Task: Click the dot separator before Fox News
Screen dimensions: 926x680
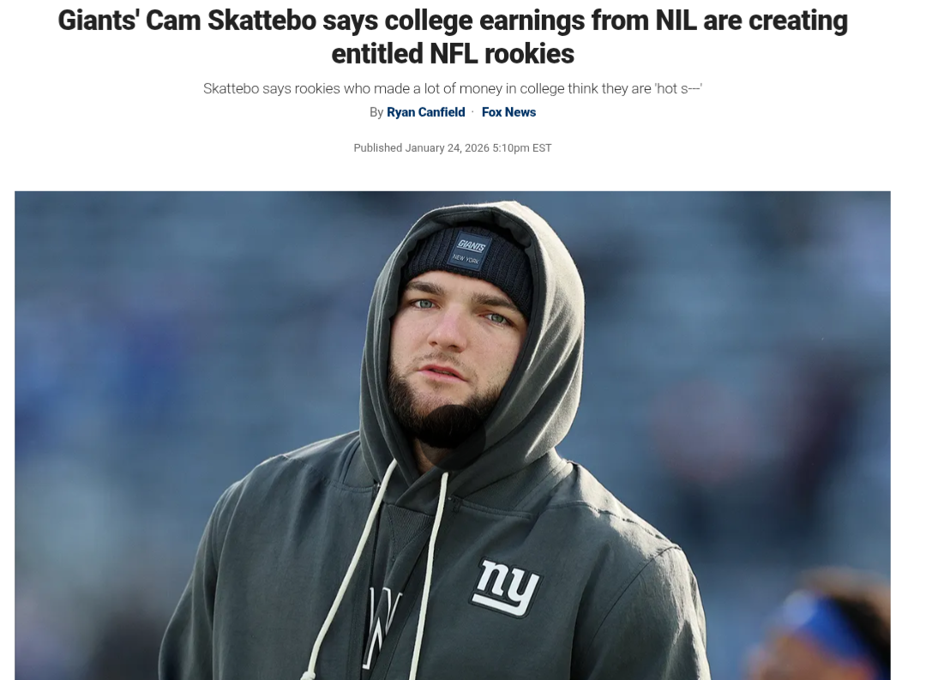Action: pos(472,111)
